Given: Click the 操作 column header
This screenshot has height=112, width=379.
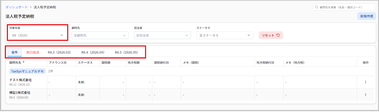Looking at the screenshot, I should click(365, 62).
